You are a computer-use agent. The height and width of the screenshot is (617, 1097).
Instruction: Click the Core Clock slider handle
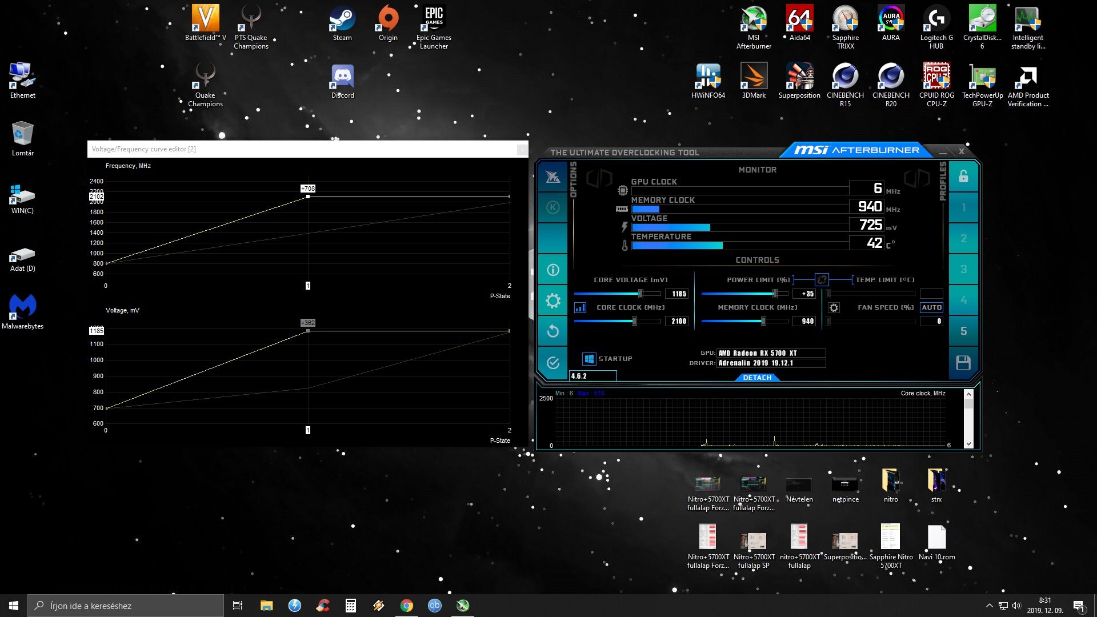tap(634, 321)
